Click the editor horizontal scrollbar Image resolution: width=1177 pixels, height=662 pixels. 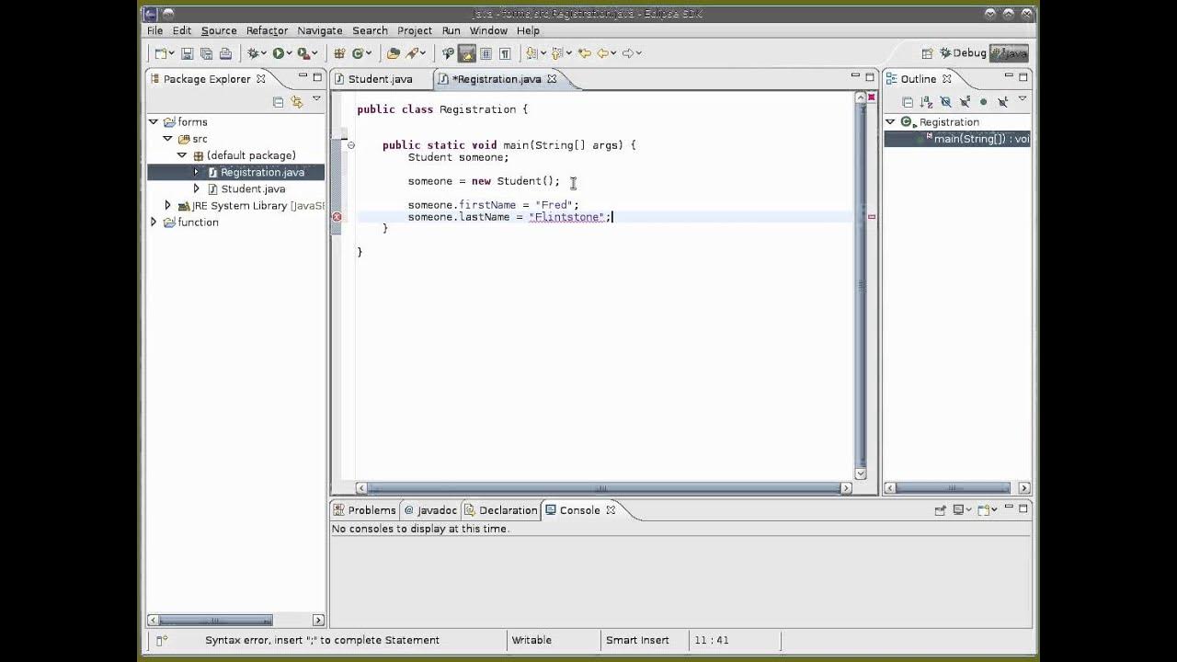pyautogui.click(x=602, y=488)
